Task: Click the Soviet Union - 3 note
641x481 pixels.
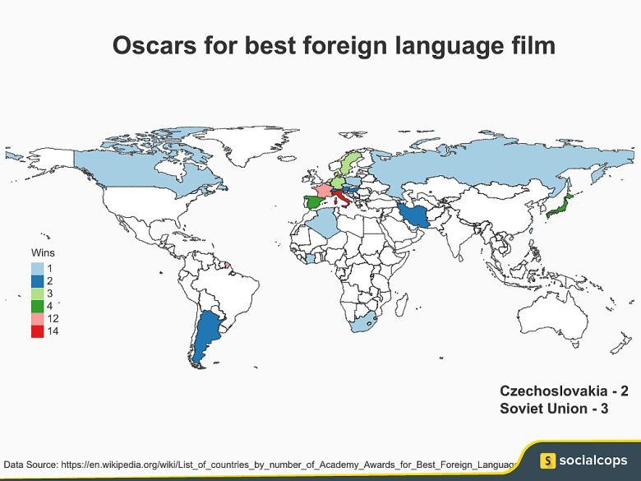Action: pos(553,409)
